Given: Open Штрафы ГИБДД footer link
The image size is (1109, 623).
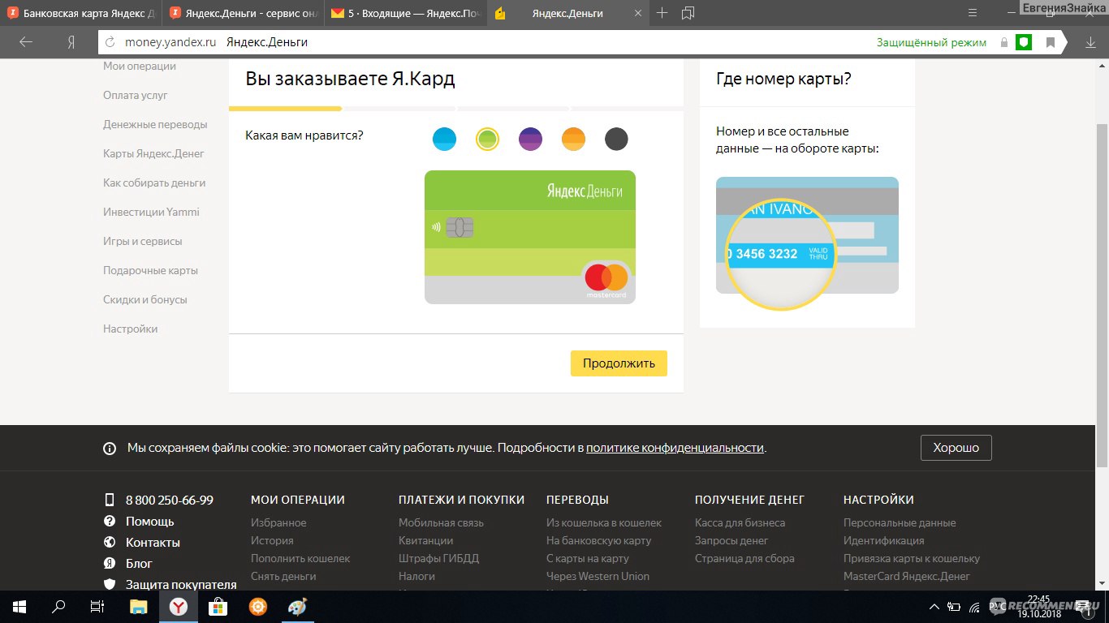Looking at the screenshot, I should coord(438,559).
